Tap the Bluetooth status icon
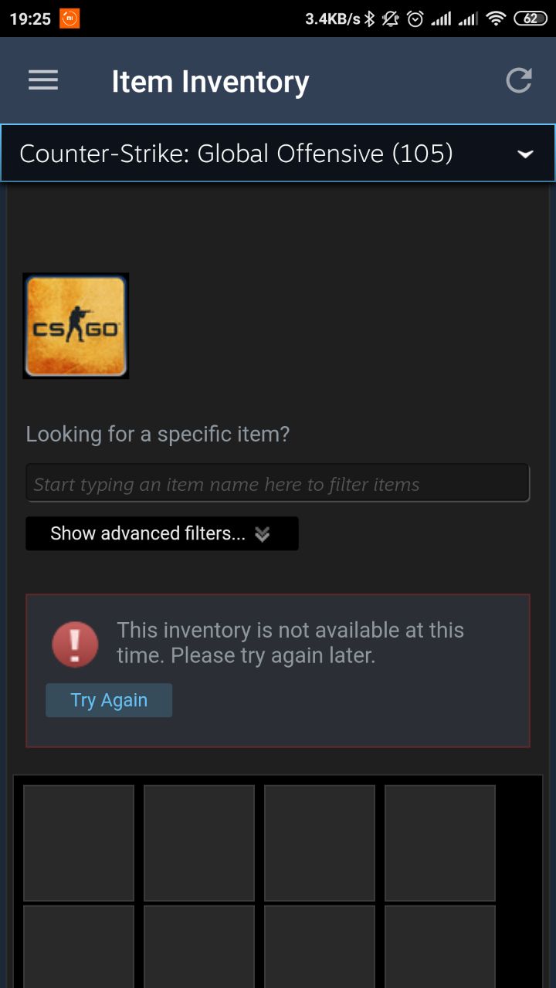556x988 pixels. (x=369, y=19)
